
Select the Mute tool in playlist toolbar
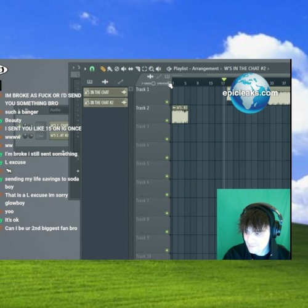(124, 69)
